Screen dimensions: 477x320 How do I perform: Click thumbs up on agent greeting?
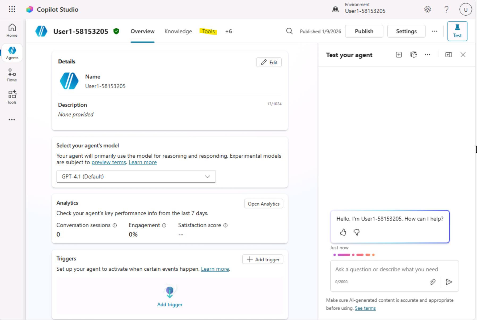tap(343, 232)
